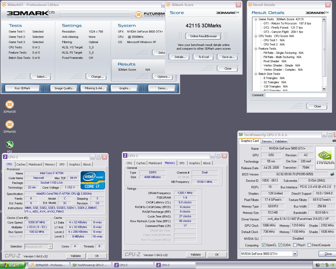Screen dimensions: 336x269
Task: Open the GPU selection dropdown in GPU-Z
Action: 295,254
